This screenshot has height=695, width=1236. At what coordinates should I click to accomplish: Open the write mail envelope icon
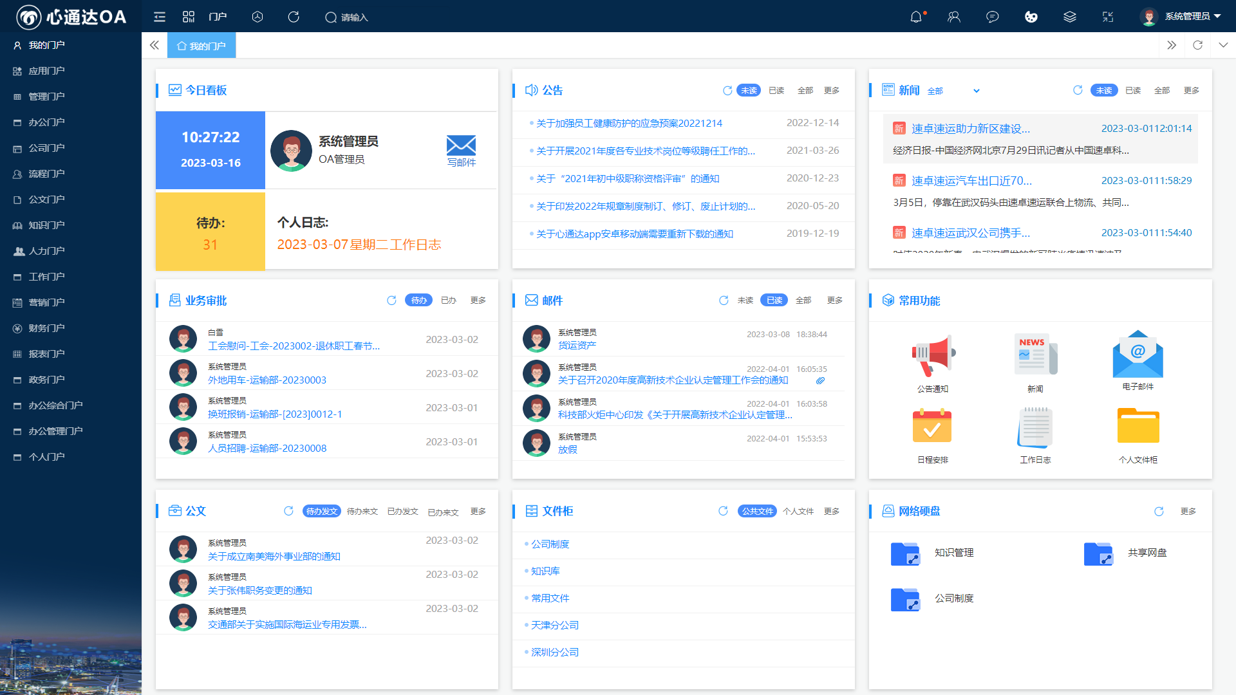461,146
